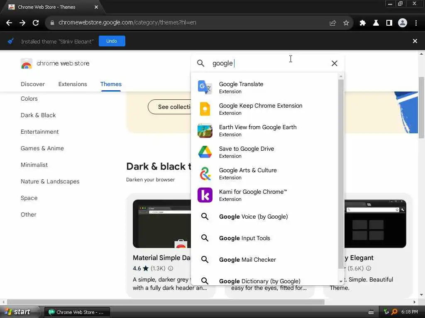The image size is (425, 318).
Task: Open the Extensions puzzle icon
Action: 363,23
